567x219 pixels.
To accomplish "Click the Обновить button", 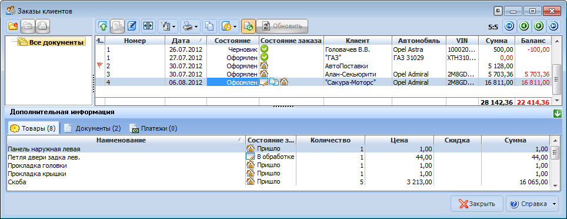I will pos(282,26).
